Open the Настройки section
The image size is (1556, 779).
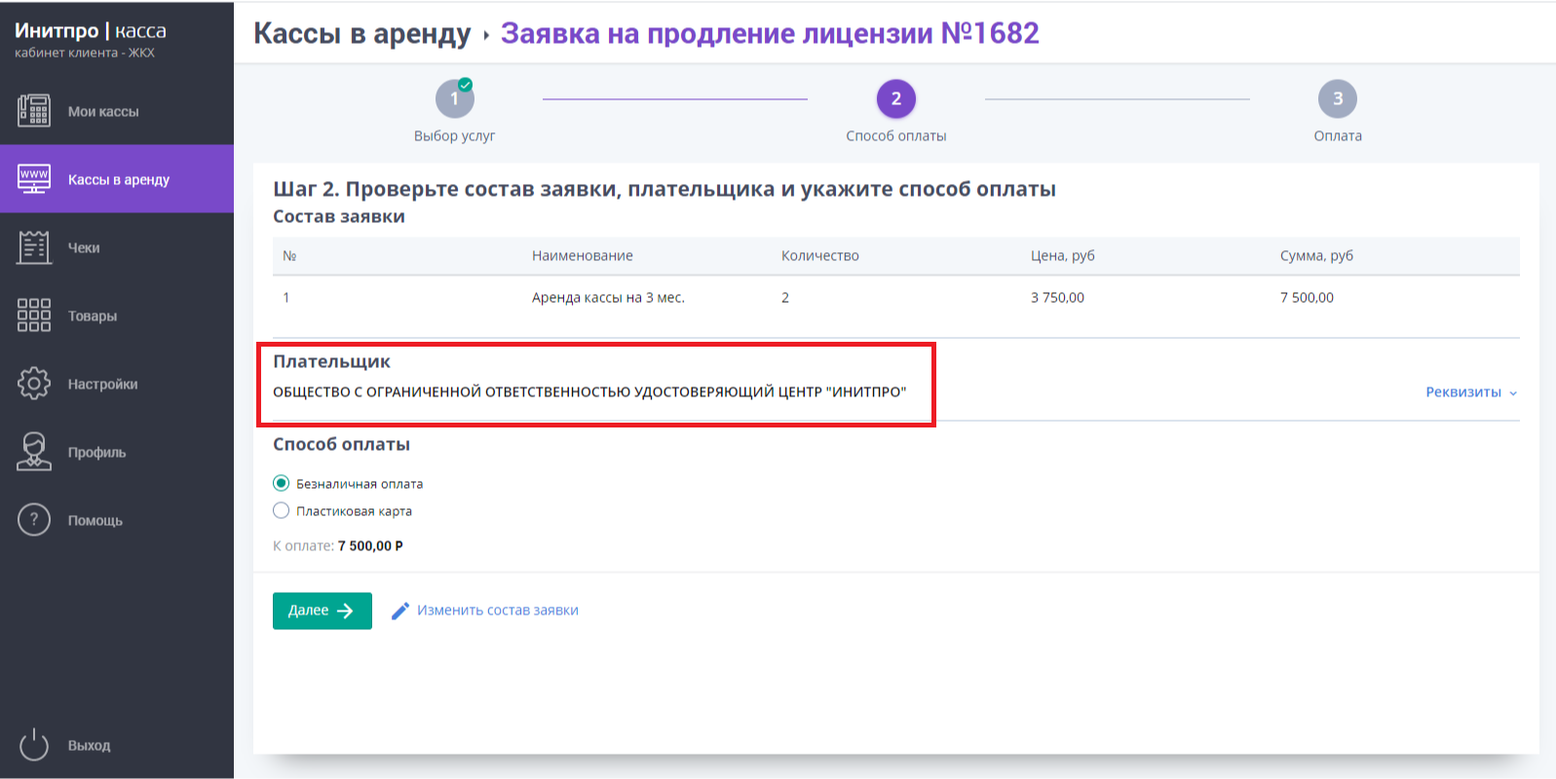(x=117, y=384)
